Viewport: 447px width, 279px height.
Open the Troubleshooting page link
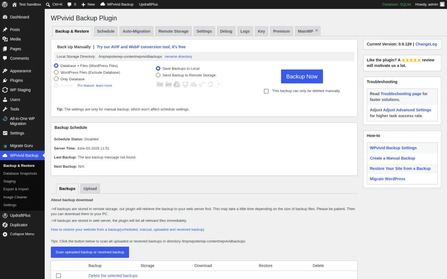(401, 94)
